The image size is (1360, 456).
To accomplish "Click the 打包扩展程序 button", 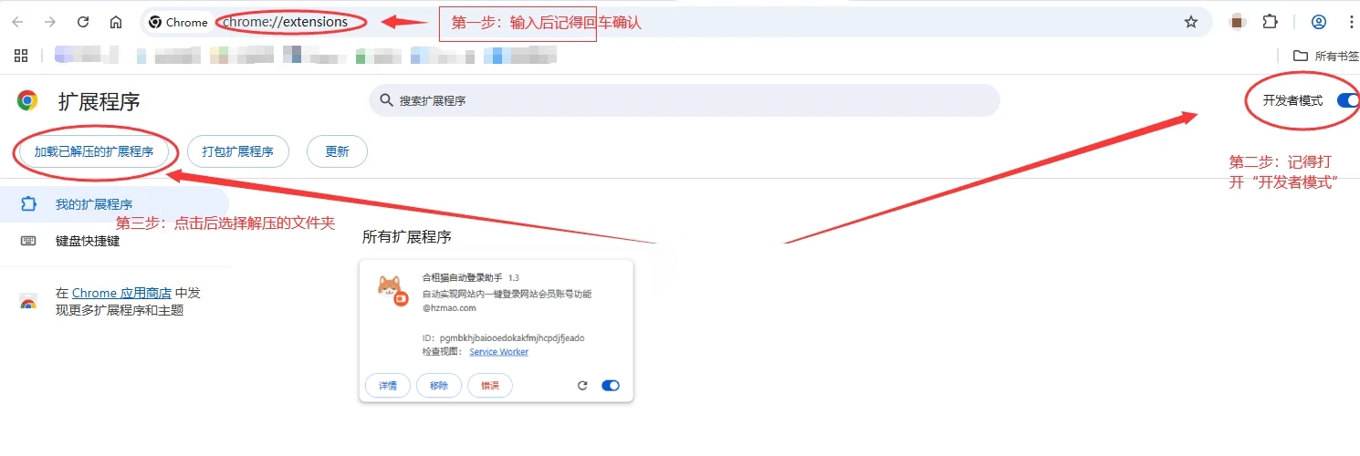I will coord(237,151).
